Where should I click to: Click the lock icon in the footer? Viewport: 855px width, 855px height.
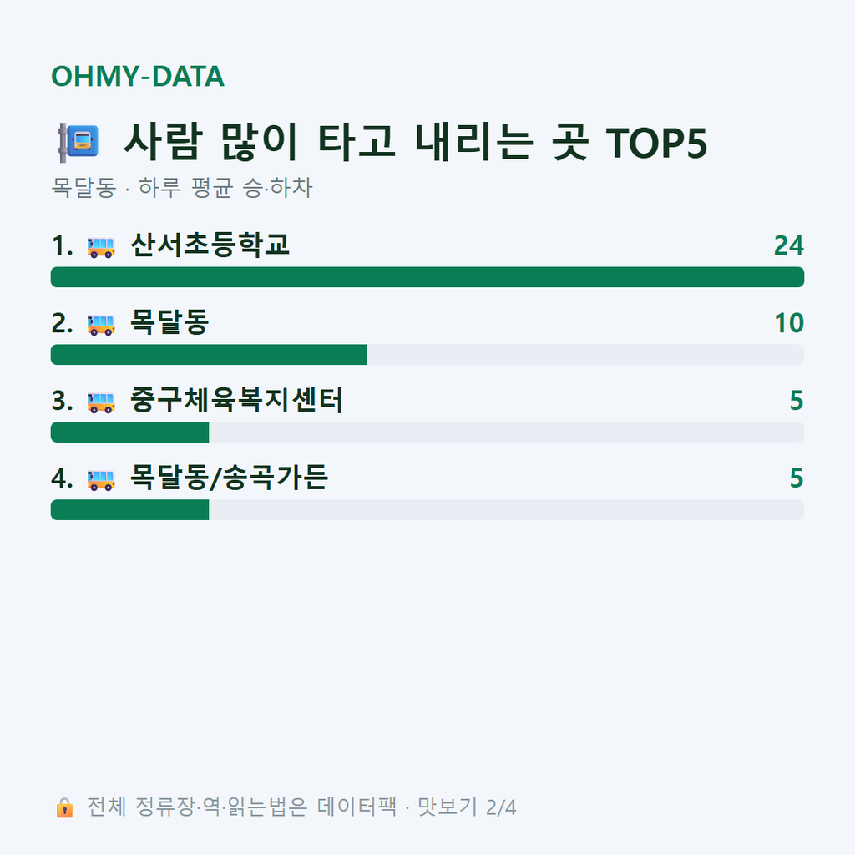(x=64, y=807)
